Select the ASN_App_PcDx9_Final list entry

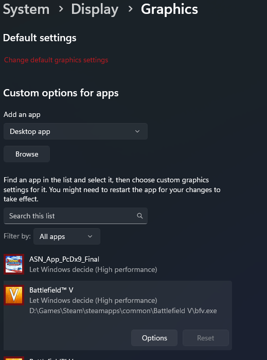tap(118, 264)
